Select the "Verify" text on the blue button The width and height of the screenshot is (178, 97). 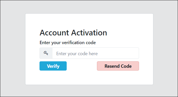tap(53, 66)
